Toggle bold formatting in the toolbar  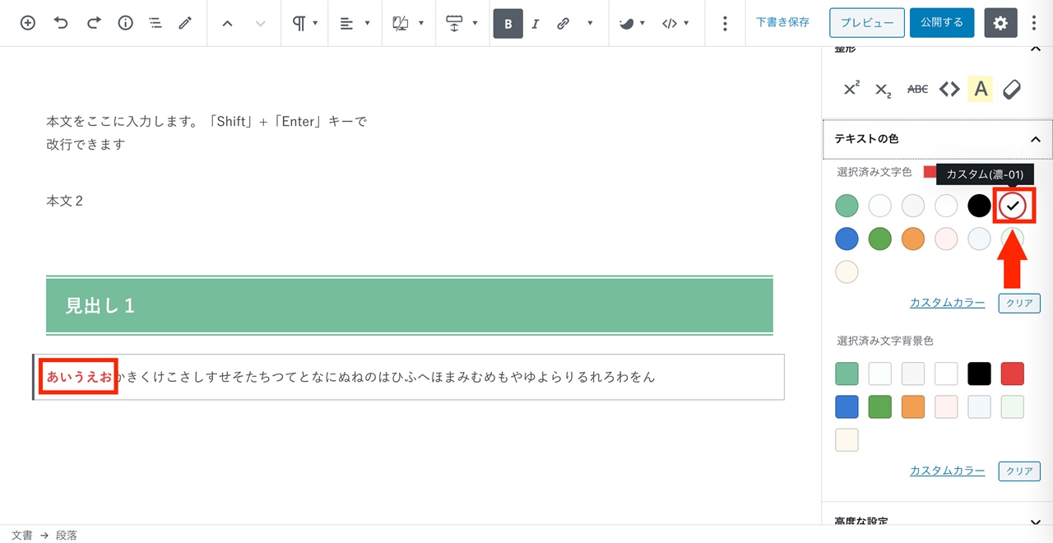tap(508, 24)
